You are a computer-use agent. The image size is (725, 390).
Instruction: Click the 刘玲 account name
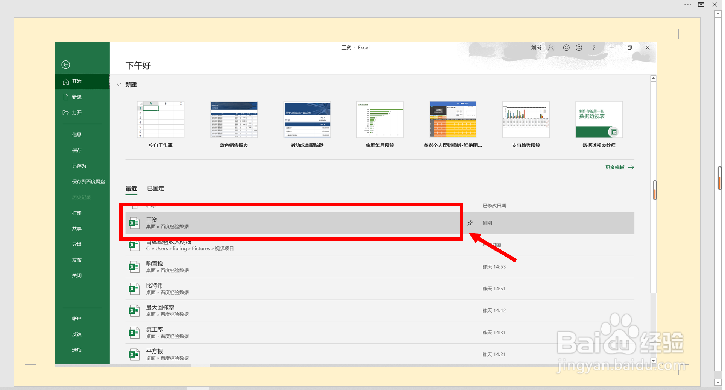point(537,48)
